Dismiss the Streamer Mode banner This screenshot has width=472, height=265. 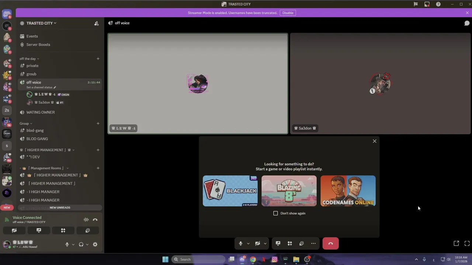click(x=467, y=13)
